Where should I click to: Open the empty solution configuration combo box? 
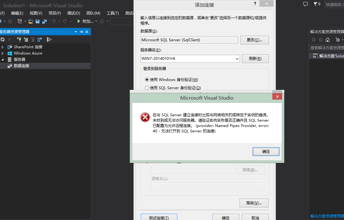[121, 21]
